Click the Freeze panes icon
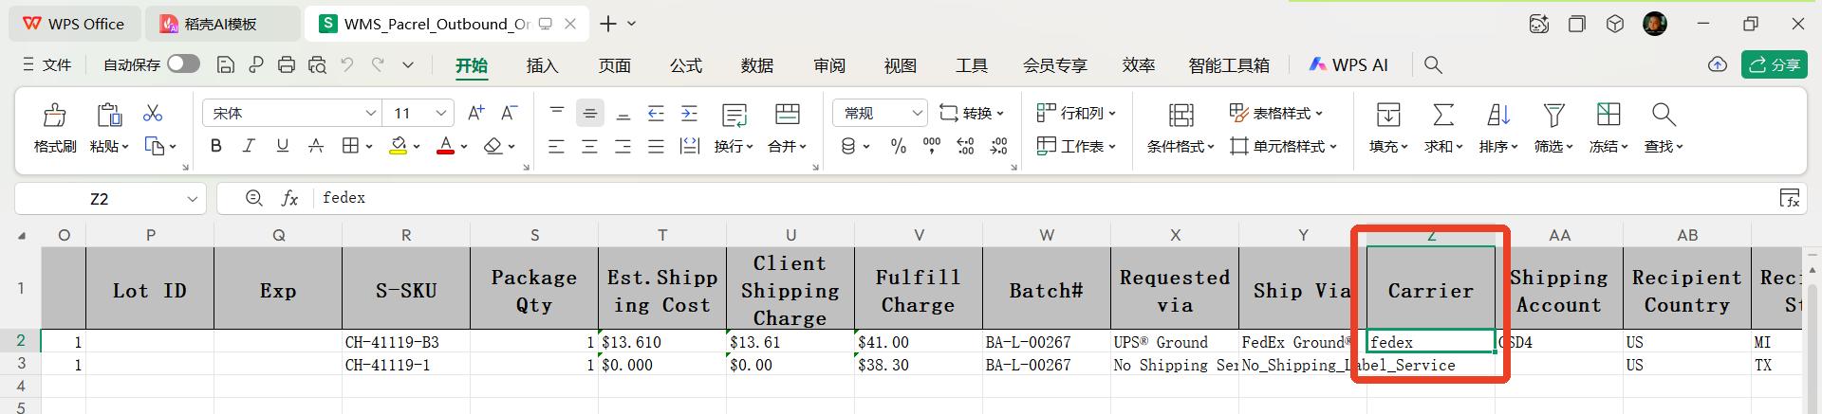This screenshot has height=414, width=1822. pos(1608,116)
